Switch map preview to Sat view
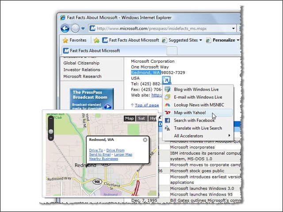 pos(141,118)
